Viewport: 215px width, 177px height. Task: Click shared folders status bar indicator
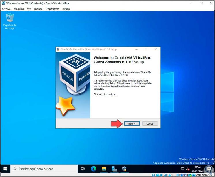174,175
